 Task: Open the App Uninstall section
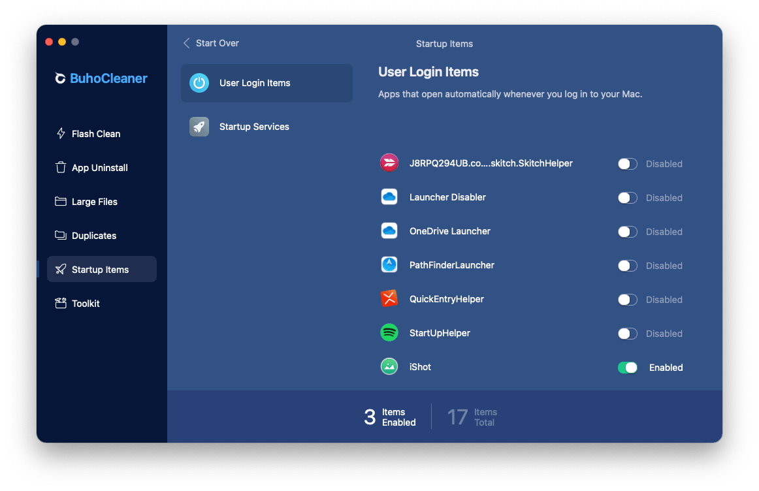[102, 167]
